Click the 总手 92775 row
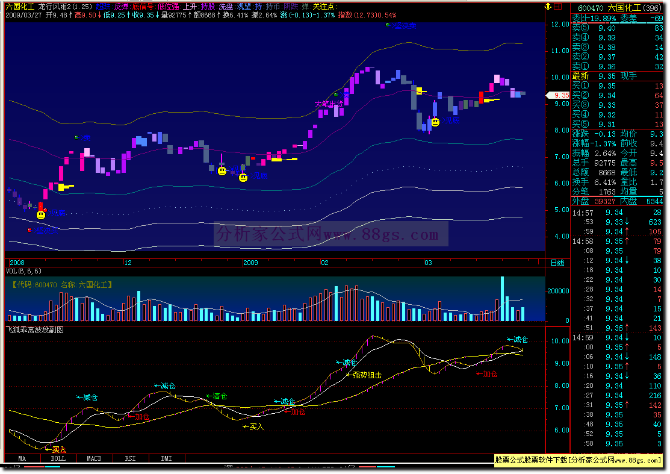670x474 pixels. tap(594, 163)
